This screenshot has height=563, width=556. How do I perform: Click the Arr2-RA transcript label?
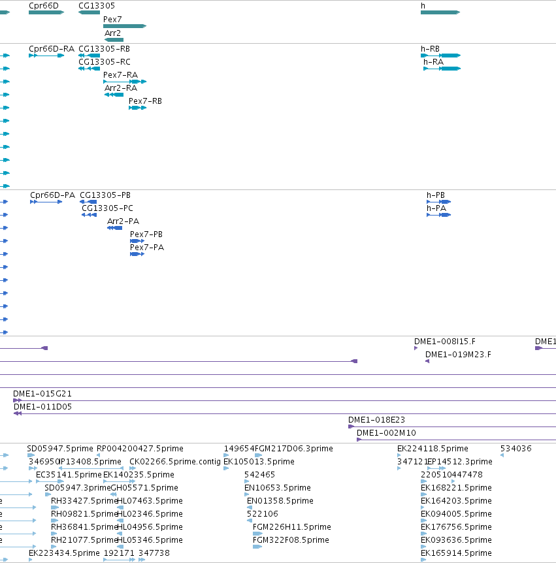(121, 88)
